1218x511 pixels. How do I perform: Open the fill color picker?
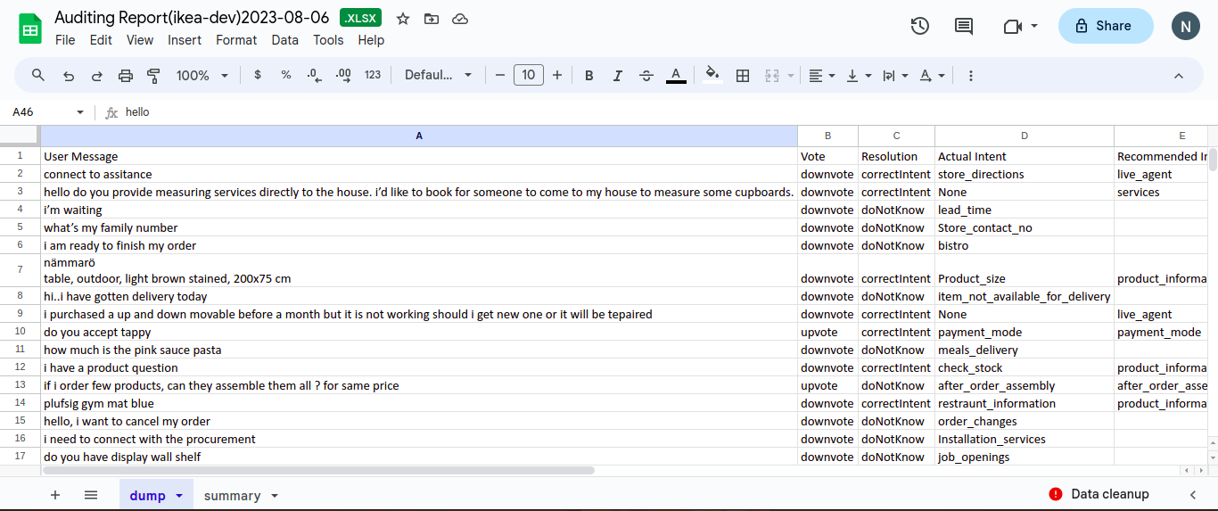[712, 76]
